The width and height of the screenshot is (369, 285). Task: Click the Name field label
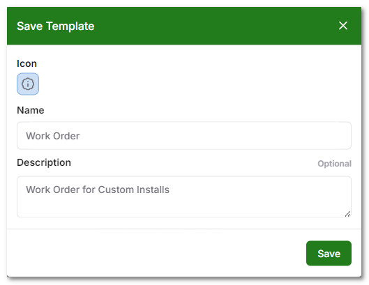(31, 110)
